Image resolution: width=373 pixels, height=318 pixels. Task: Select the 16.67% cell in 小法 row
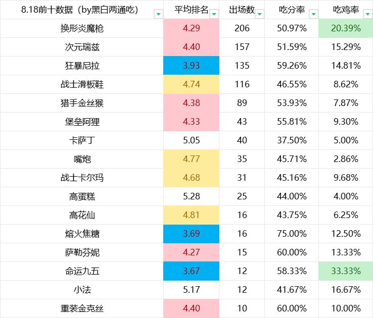click(x=346, y=290)
